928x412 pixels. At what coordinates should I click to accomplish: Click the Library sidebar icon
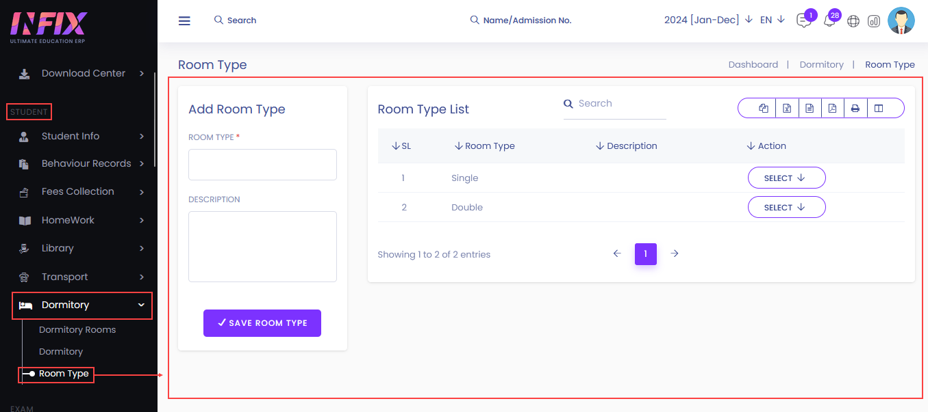pyautogui.click(x=24, y=249)
